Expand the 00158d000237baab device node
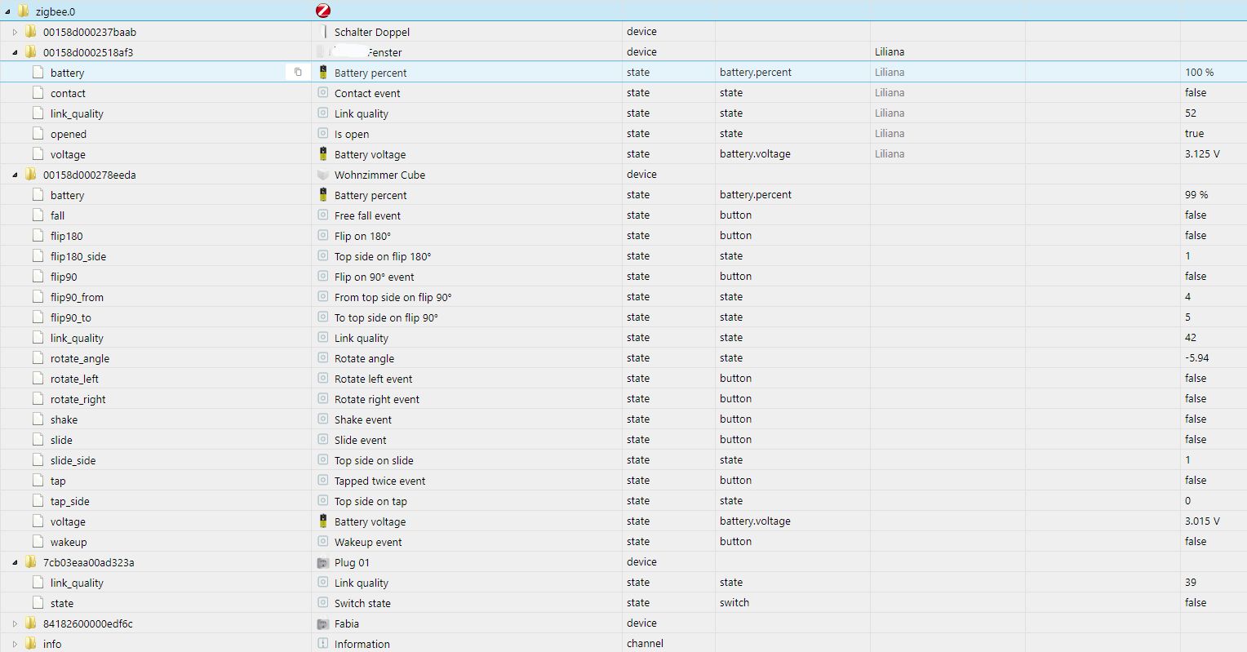 tap(15, 32)
